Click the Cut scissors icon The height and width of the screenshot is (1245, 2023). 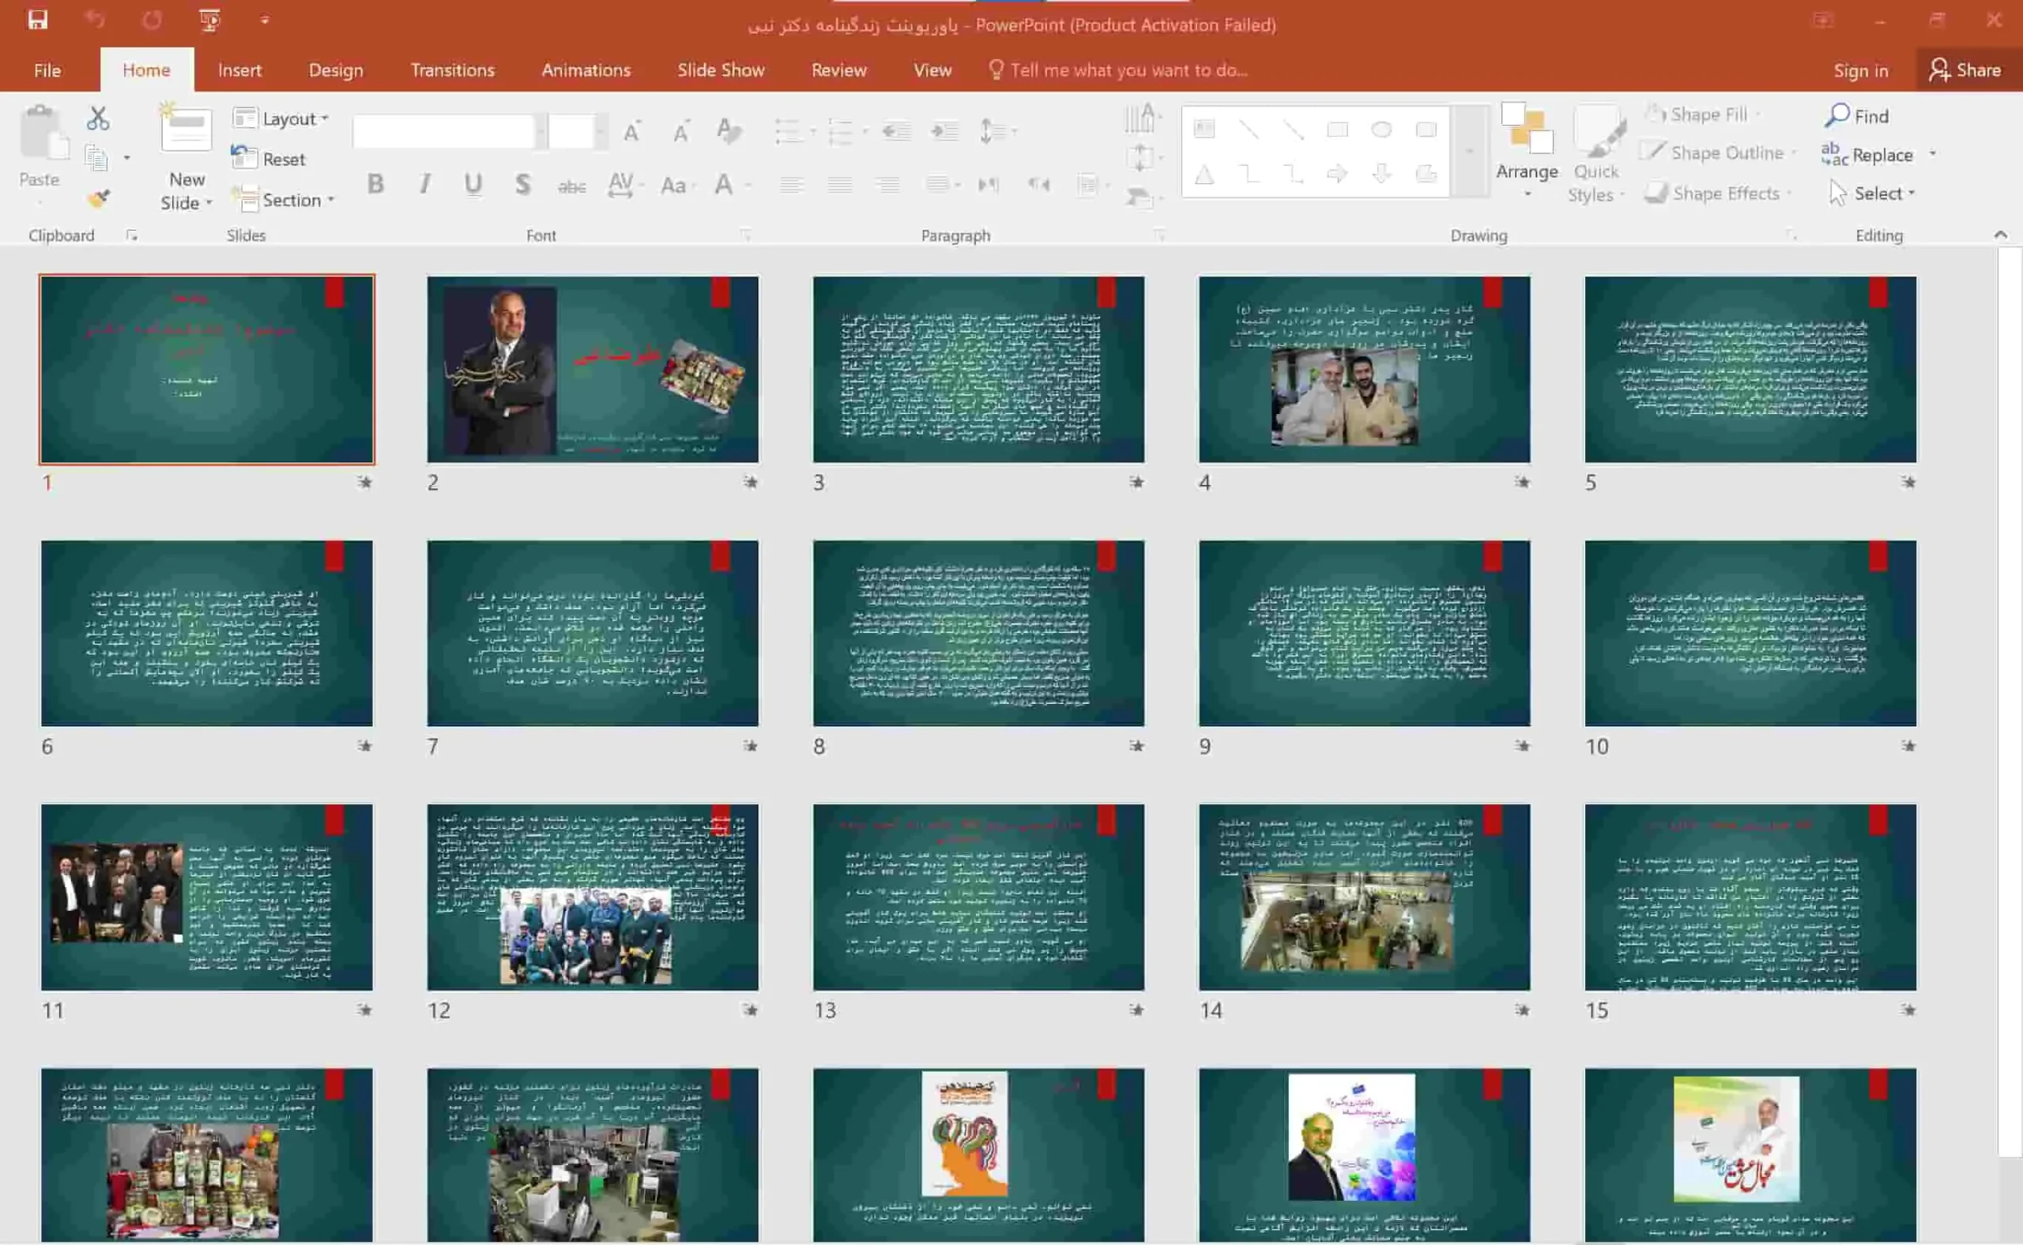pos(98,118)
